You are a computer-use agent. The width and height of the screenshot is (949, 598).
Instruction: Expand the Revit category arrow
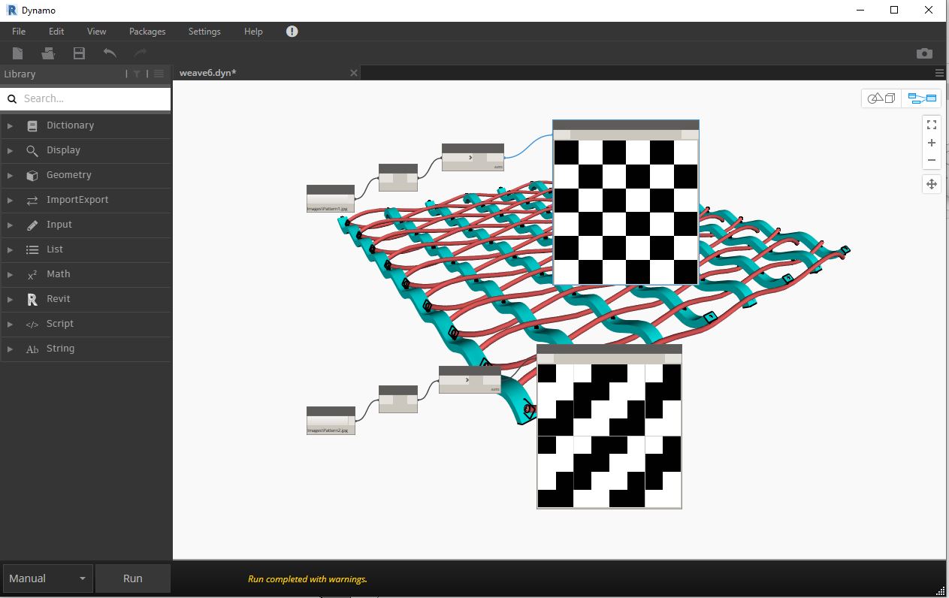coord(10,300)
